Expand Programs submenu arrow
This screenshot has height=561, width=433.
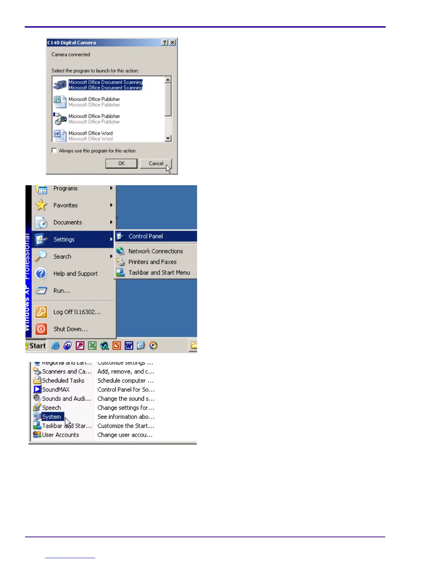(x=111, y=188)
